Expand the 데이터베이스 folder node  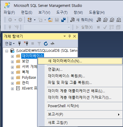point(12,56)
